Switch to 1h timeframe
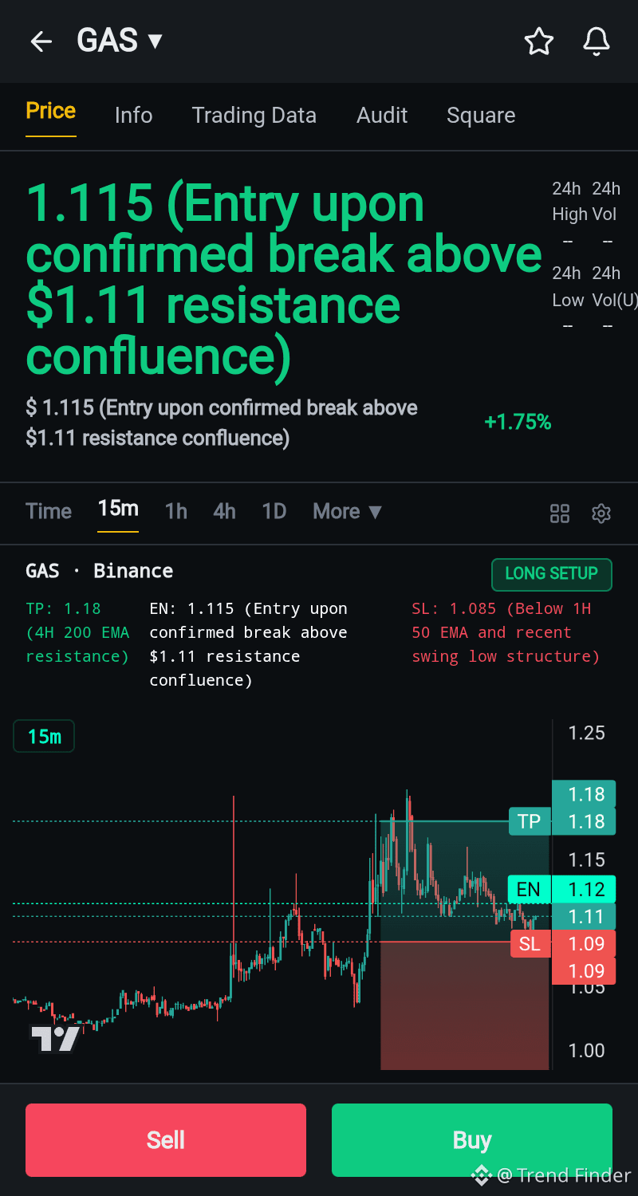638x1196 pixels. click(x=176, y=511)
